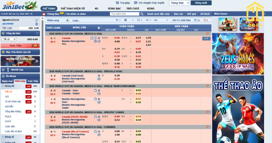Toggle favorites star in Bóng Lăn header

pos(99,28)
